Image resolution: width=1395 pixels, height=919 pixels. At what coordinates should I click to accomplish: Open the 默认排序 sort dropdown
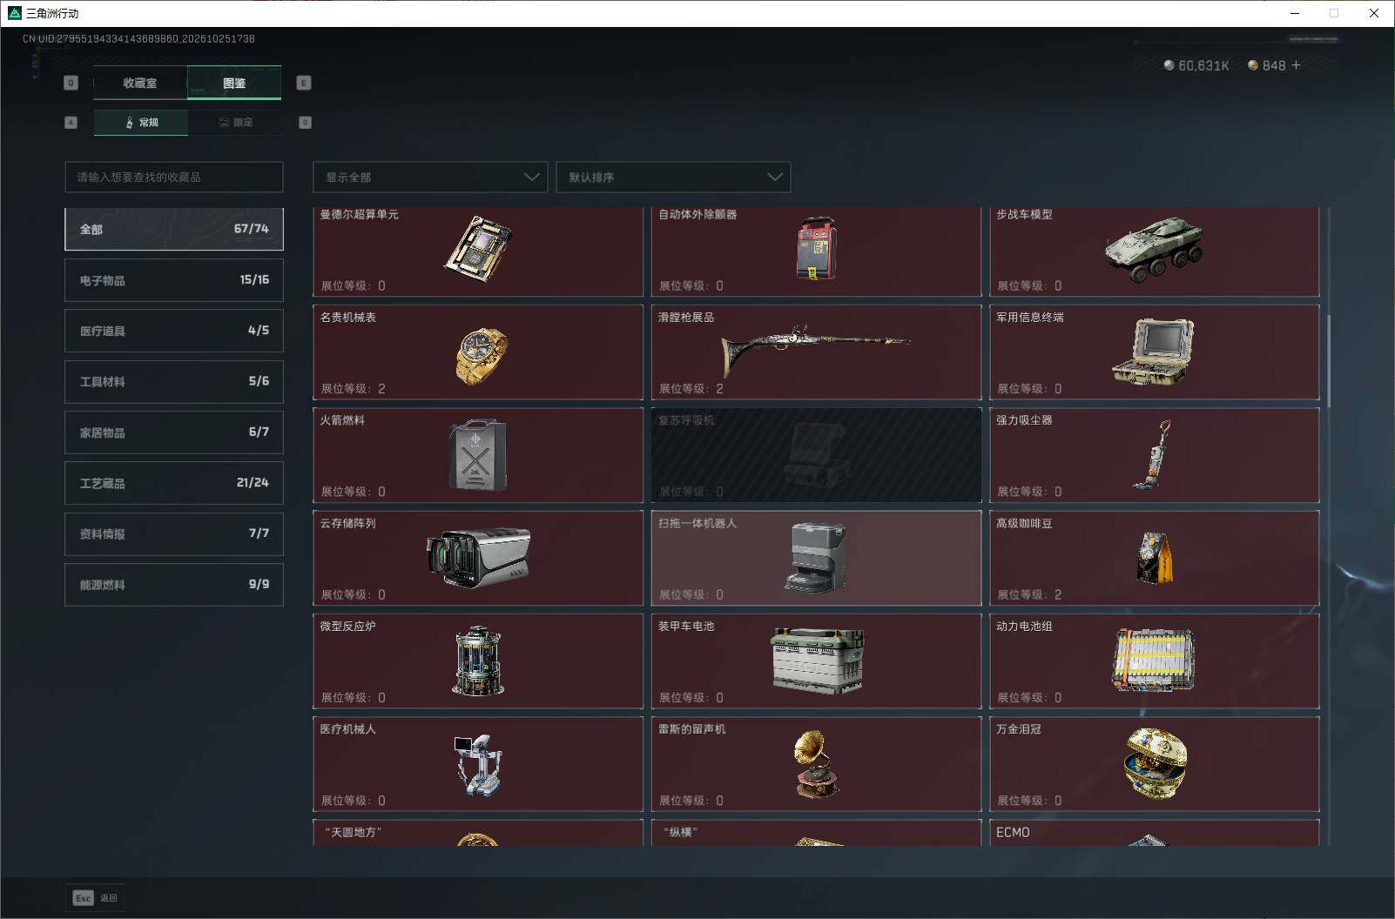(x=673, y=177)
